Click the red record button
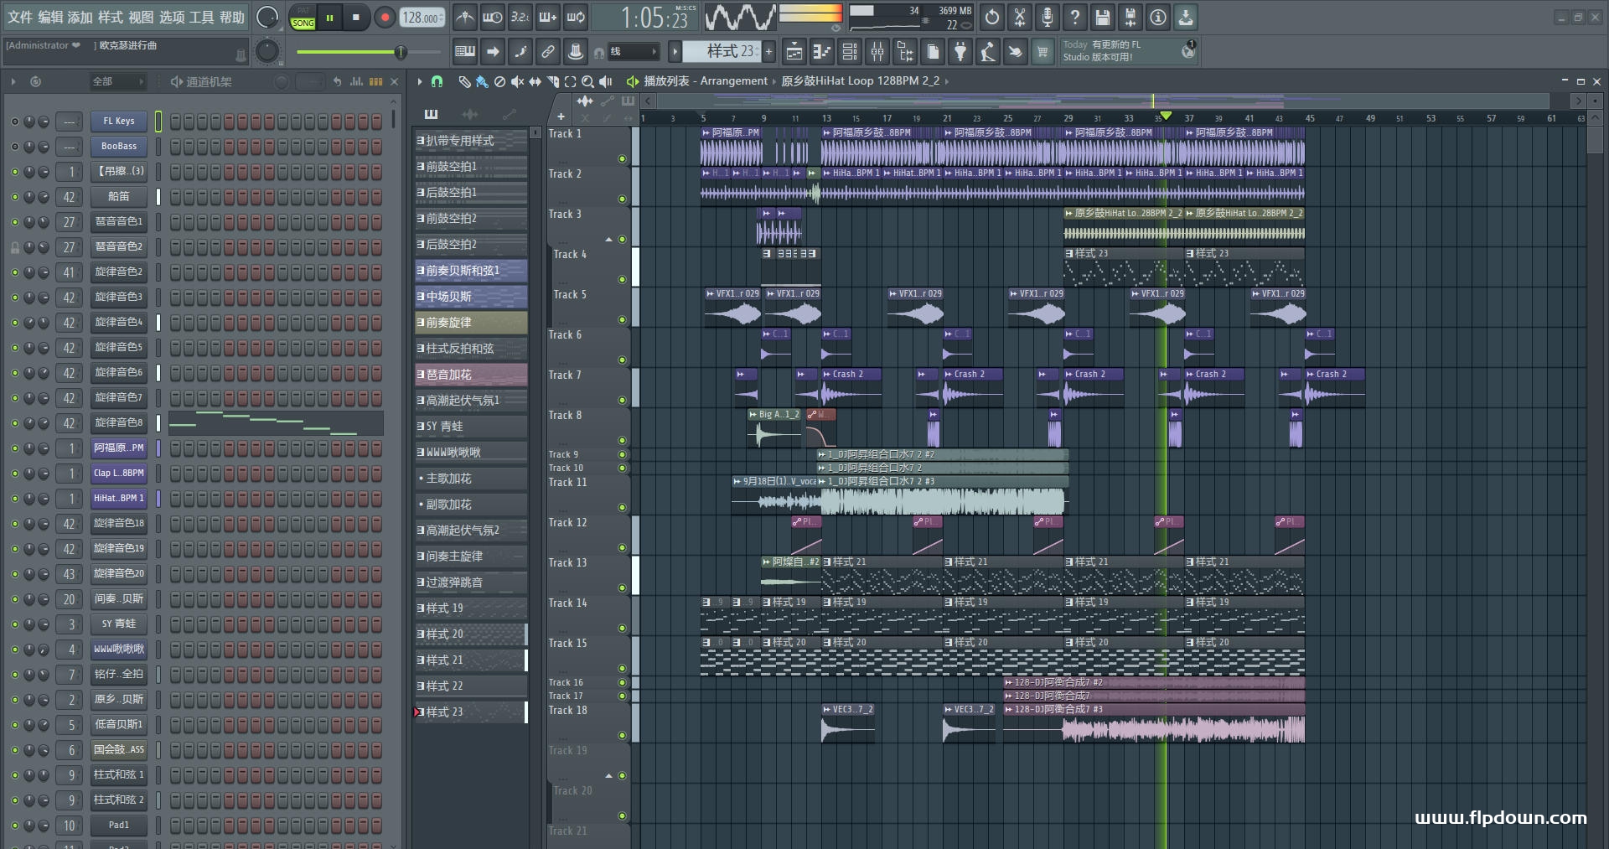This screenshot has height=849, width=1609. (x=385, y=17)
